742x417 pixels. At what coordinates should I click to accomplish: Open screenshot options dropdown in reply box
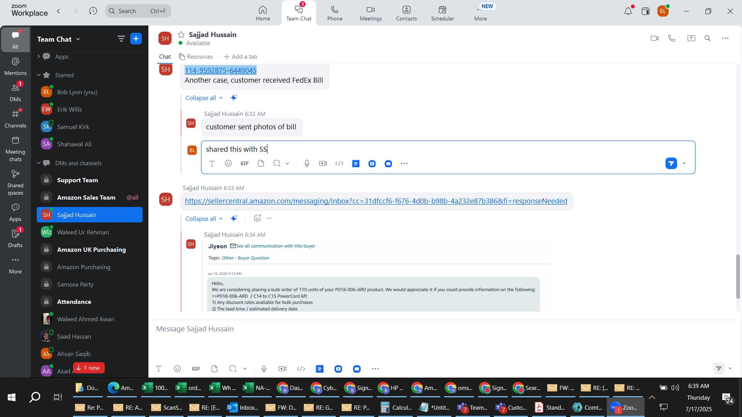click(x=288, y=164)
